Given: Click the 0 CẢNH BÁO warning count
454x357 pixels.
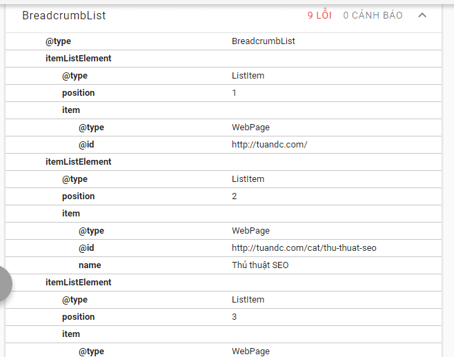Looking at the screenshot, I should click(373, 15).
